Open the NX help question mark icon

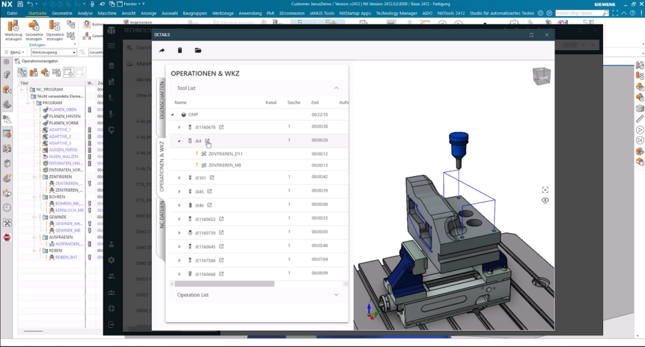click(632, 13)
